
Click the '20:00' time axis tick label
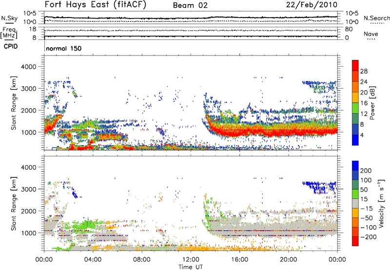pos(289,260)
